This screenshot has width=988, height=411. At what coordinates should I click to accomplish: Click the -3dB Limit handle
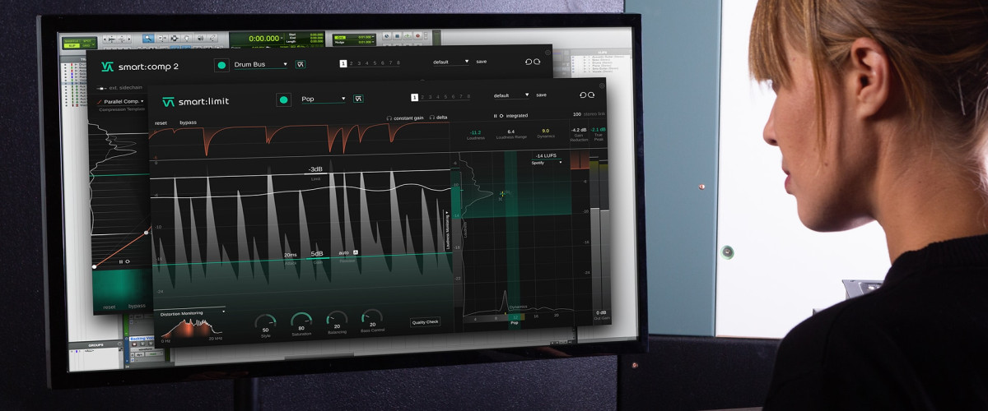(315, 170)
